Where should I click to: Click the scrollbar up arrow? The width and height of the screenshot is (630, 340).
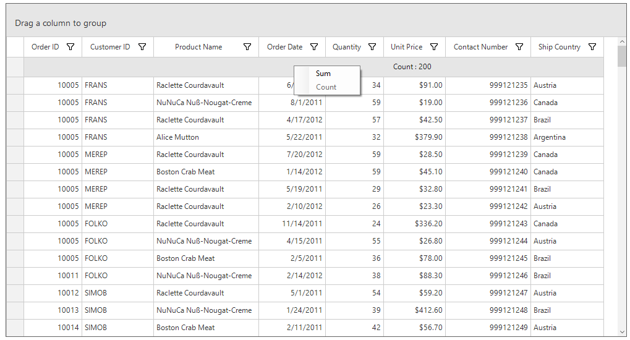coord(622,42)
